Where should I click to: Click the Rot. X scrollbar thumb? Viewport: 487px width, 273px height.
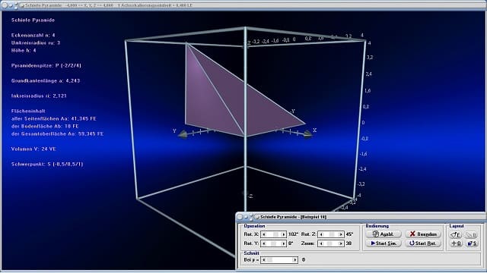[x=275, y=234]
